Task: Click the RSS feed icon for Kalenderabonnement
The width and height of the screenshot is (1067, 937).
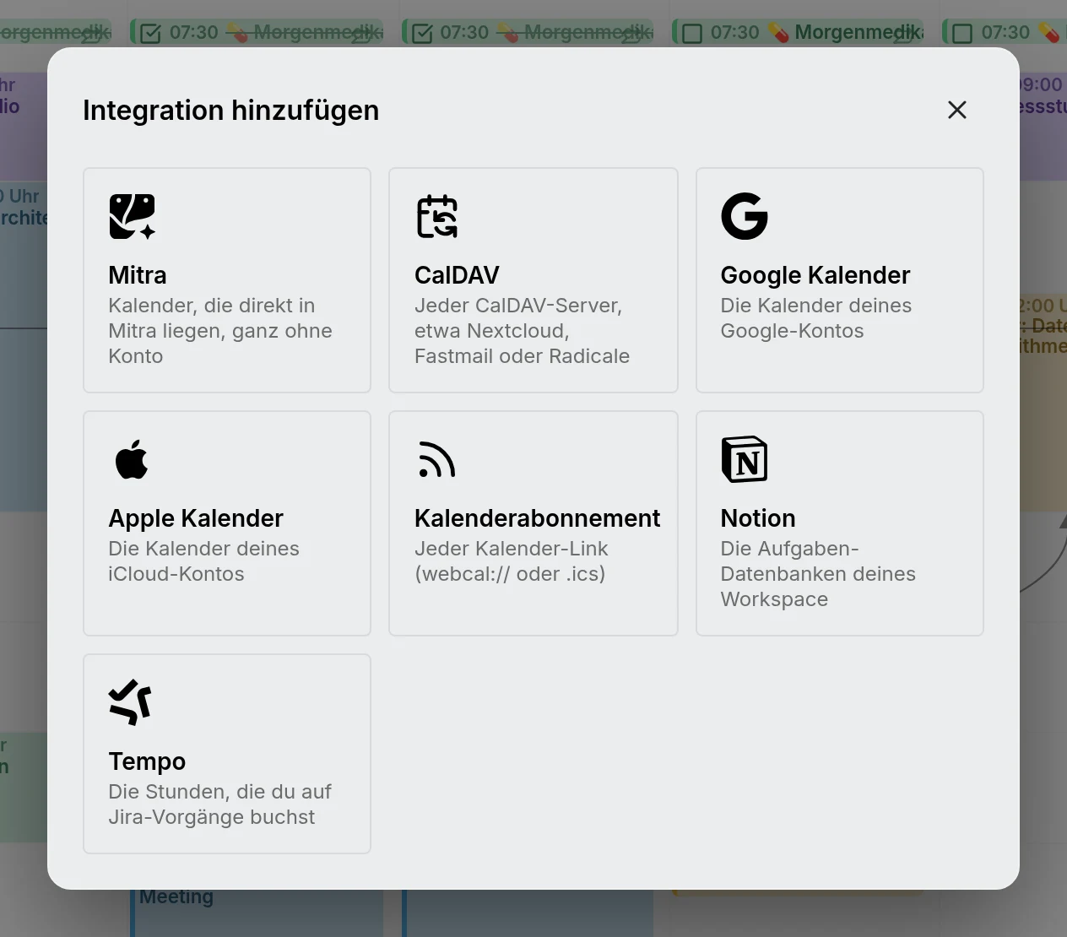Action: pyautogui.click(x=437, y=459)
